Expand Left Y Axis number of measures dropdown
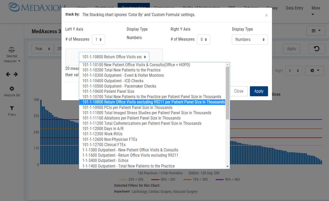The height and width of the screenshot is (201, 329). coord(98,40)
